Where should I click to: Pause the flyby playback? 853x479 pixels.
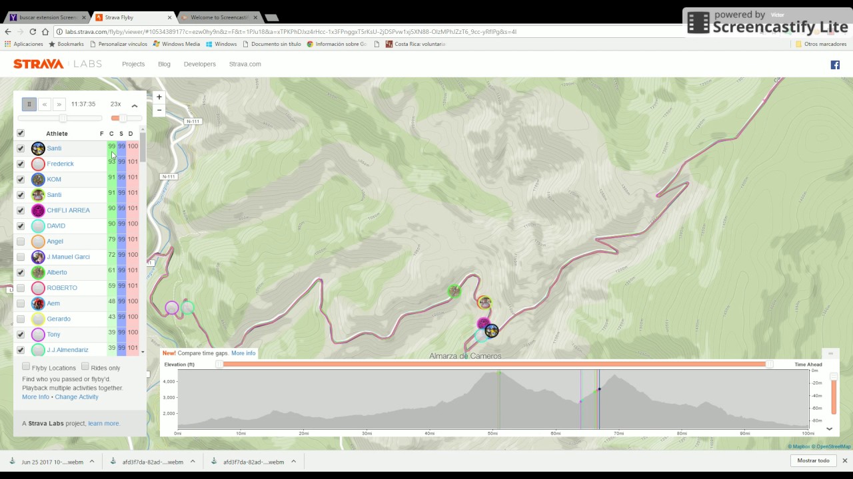(29, 104)
